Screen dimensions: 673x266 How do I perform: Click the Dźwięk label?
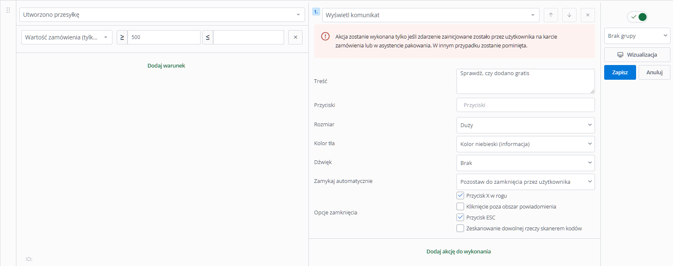click(323, 162)
